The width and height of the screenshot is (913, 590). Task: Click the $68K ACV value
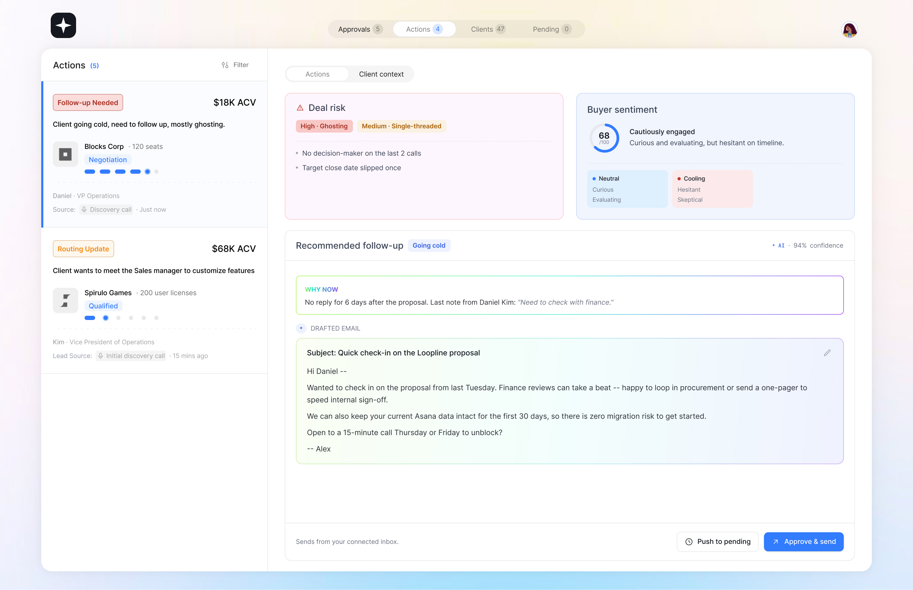click(234, 249)
